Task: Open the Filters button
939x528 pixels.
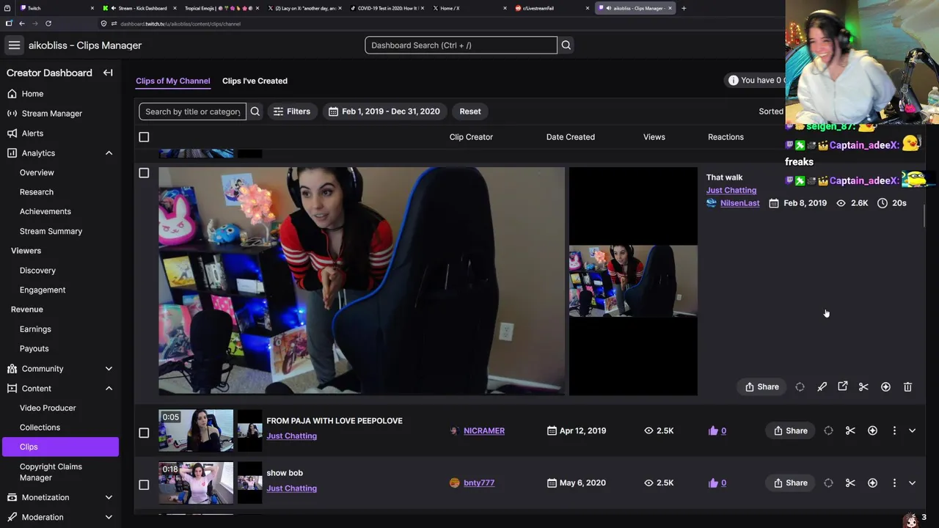Action: click(291, 111)
